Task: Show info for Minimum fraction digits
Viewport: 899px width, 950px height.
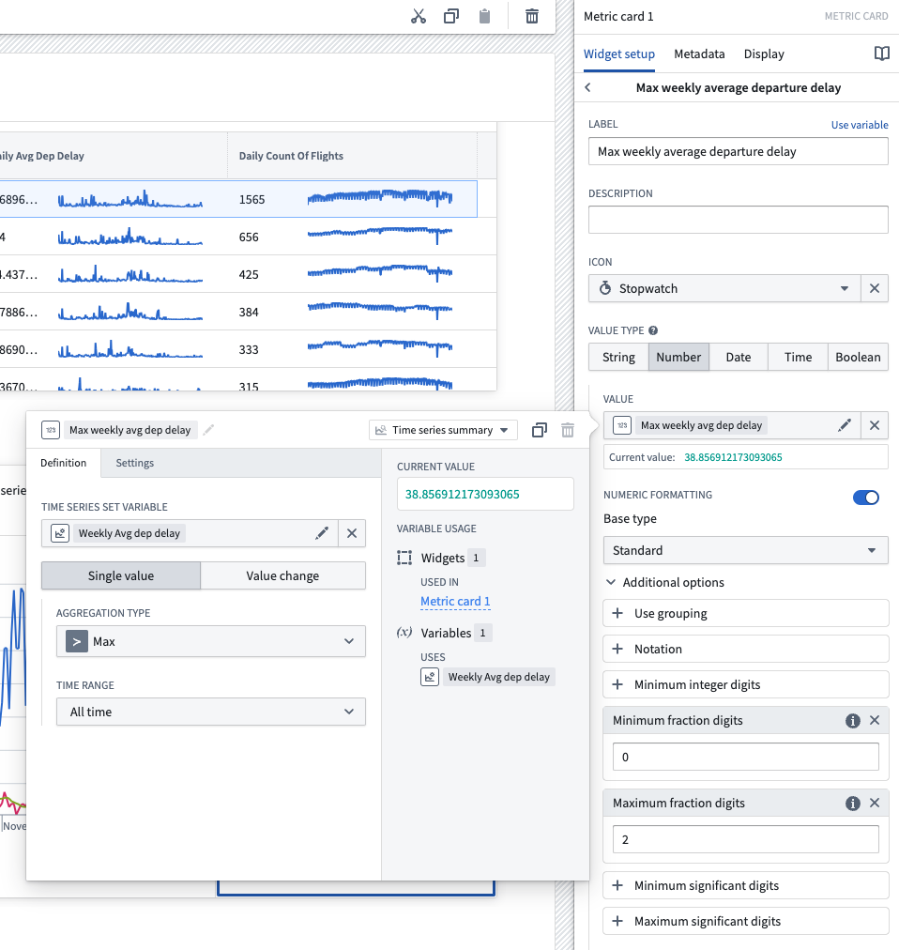Action: pos(852,720)
